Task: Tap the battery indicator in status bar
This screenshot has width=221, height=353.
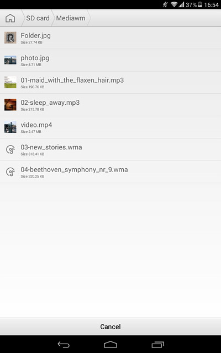Action: (x=200, y=4)
